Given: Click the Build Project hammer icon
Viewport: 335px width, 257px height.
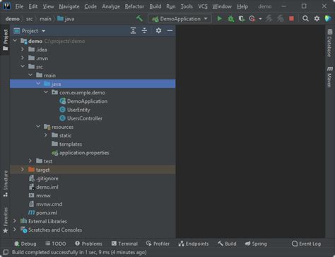Looking at the screenshot, I should [x=139, y=18].
